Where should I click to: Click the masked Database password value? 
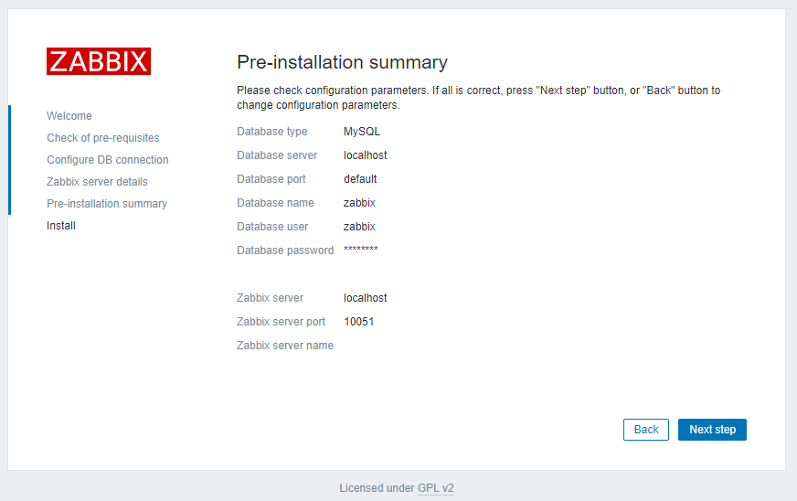(x=361, y=250)
